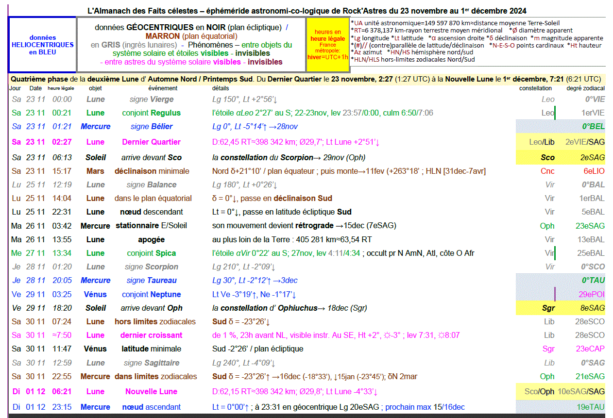Click the '0°BEL' zodiac degree cell
This screenshot has height=418, width=613.
tap(593, 127)
